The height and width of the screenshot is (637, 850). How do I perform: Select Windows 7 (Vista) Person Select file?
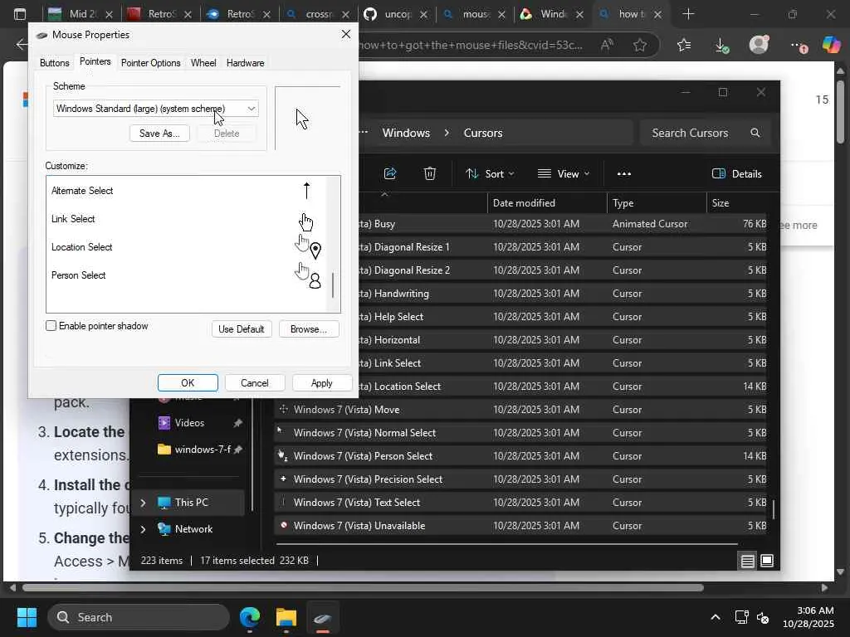coord(521,456)
